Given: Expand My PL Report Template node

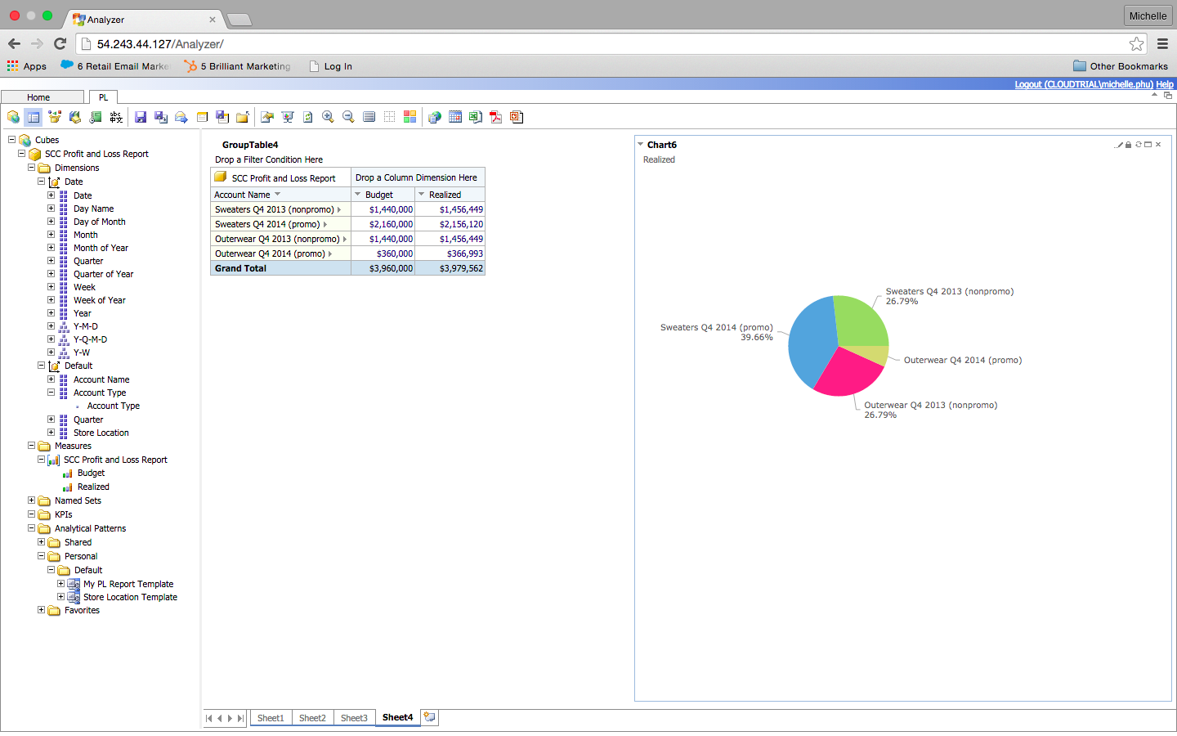Looking at the screenshot, I should pos(60,584).
